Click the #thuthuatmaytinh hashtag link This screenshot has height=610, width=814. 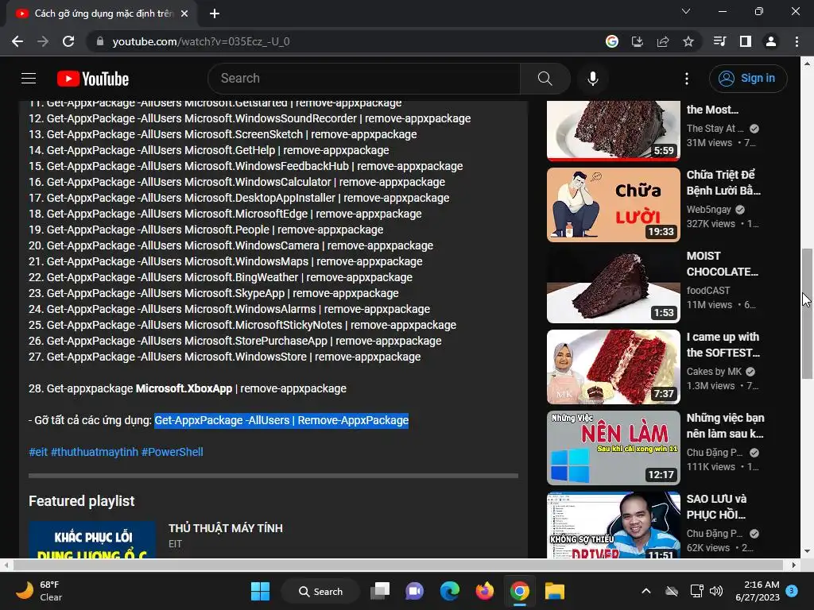tap(95, 452)
